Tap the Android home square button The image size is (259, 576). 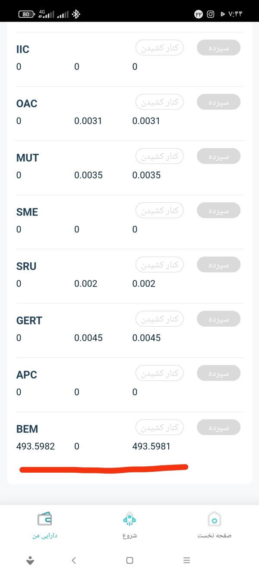(129, 560)
